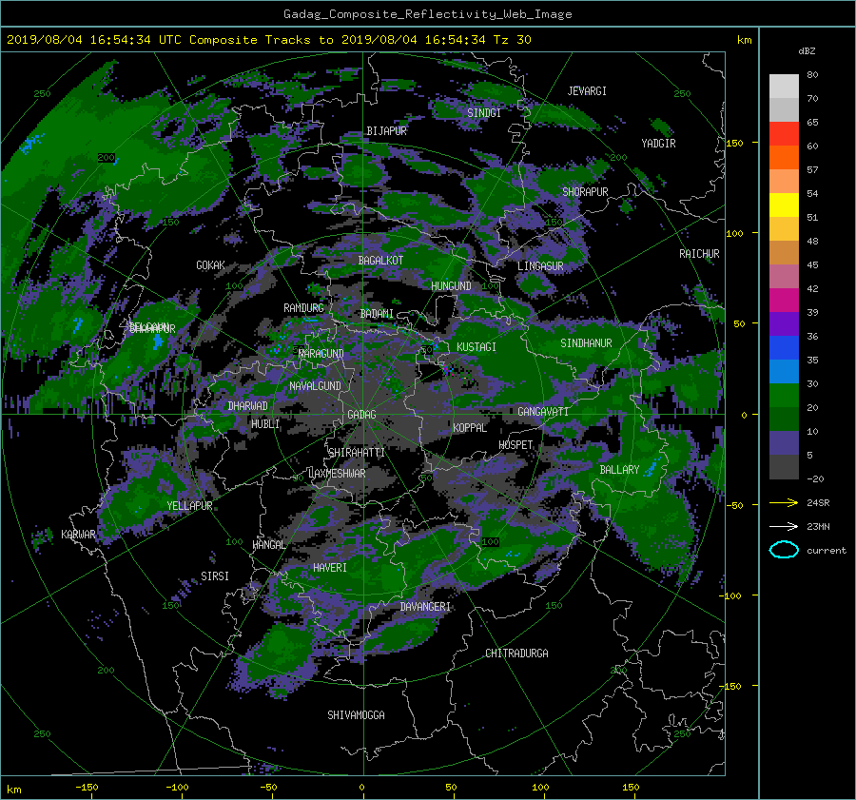The width and height of the screenshot is (856, 800).
Task: Click the yellow 24SR arrow icon
Action: tap(784, 503)
